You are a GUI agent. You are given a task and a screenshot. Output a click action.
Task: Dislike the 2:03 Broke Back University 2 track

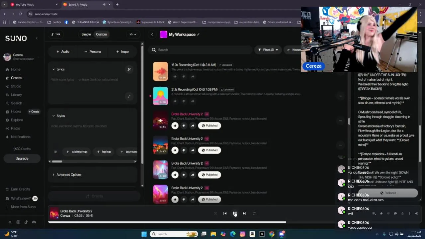(184, 199)
